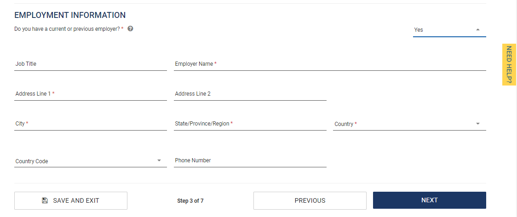Focus the Employer Name field
Image resolution: width=517 pixels, height=217 pixels.
(330, 64)
